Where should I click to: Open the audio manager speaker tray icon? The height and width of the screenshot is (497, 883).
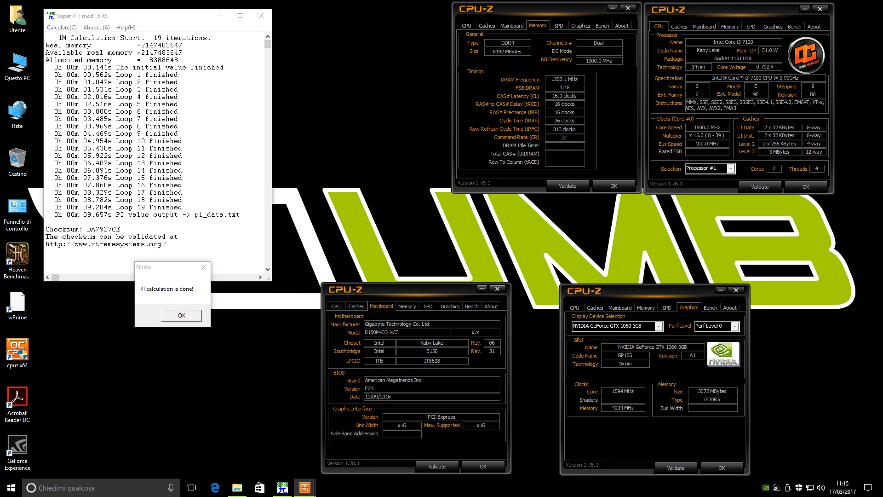coord(777,488)
